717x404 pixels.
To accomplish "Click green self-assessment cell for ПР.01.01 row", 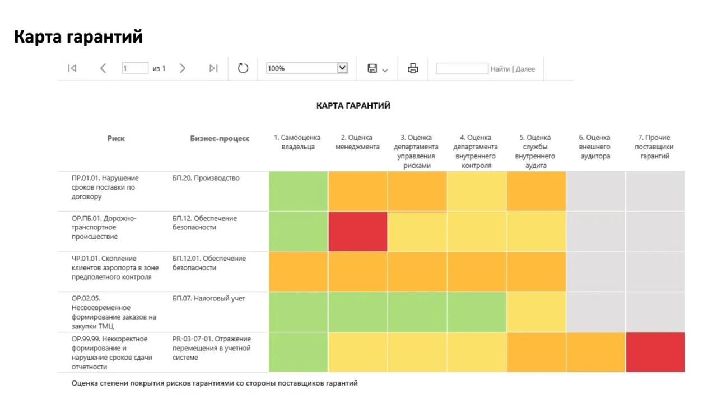I will pos(298,191).
